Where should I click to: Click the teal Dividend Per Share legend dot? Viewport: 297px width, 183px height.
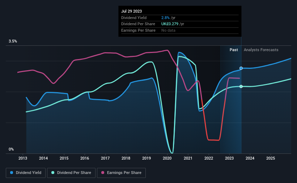pos(53,173)
